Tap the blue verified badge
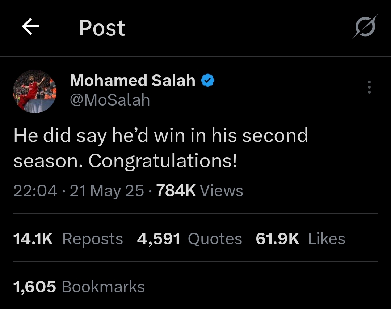 207,81
